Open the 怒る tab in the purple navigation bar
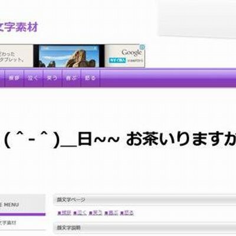Image resolution: width=236 pixels, height=236 pixels. point(90,78)
